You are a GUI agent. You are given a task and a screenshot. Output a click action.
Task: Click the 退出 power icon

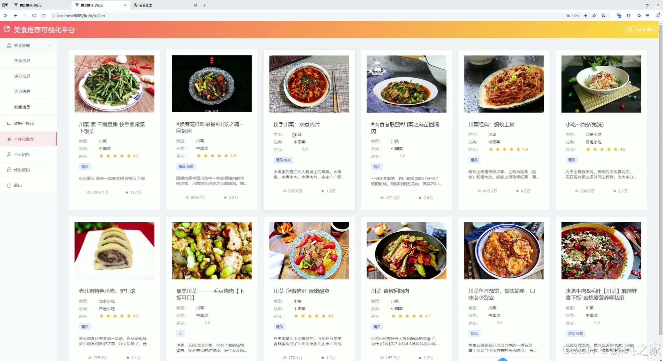[9, 185]
